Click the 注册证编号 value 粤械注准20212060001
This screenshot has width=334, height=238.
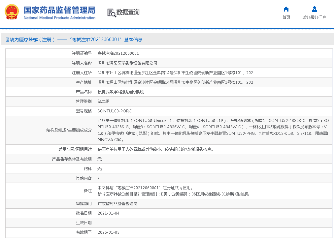118,53
